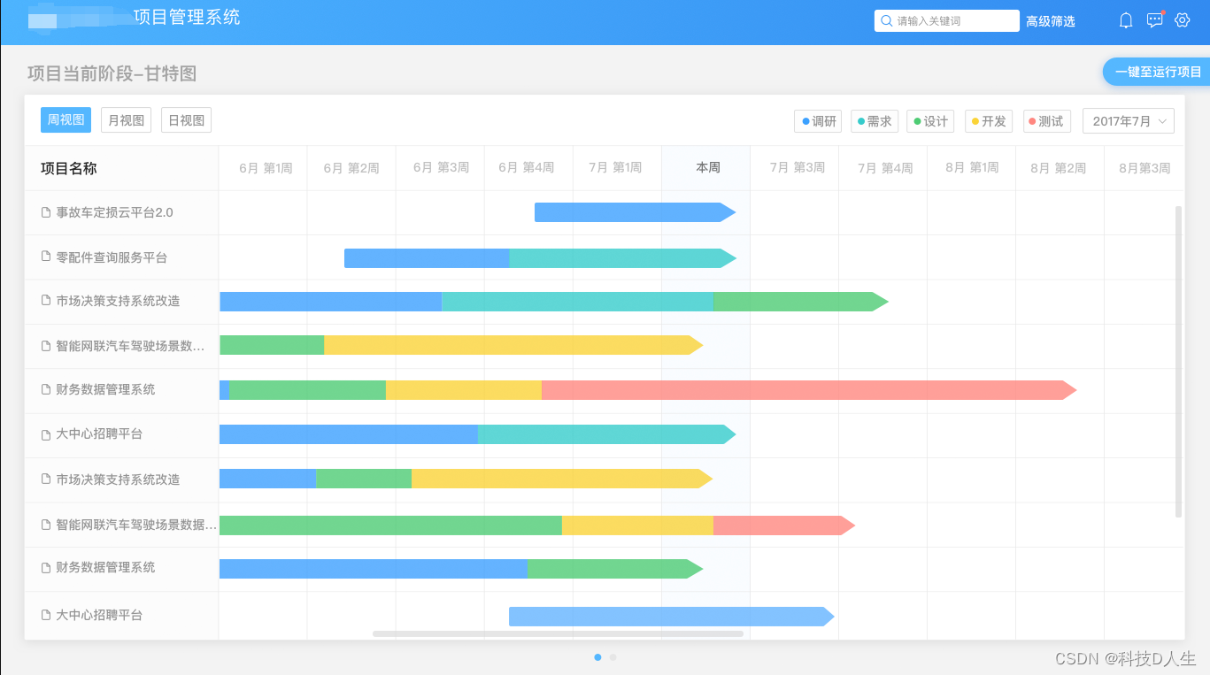Open project 零配件查询服务平台
Image resolution: width=1210 pixels, height=675 pixels.
tap(112, 257)
